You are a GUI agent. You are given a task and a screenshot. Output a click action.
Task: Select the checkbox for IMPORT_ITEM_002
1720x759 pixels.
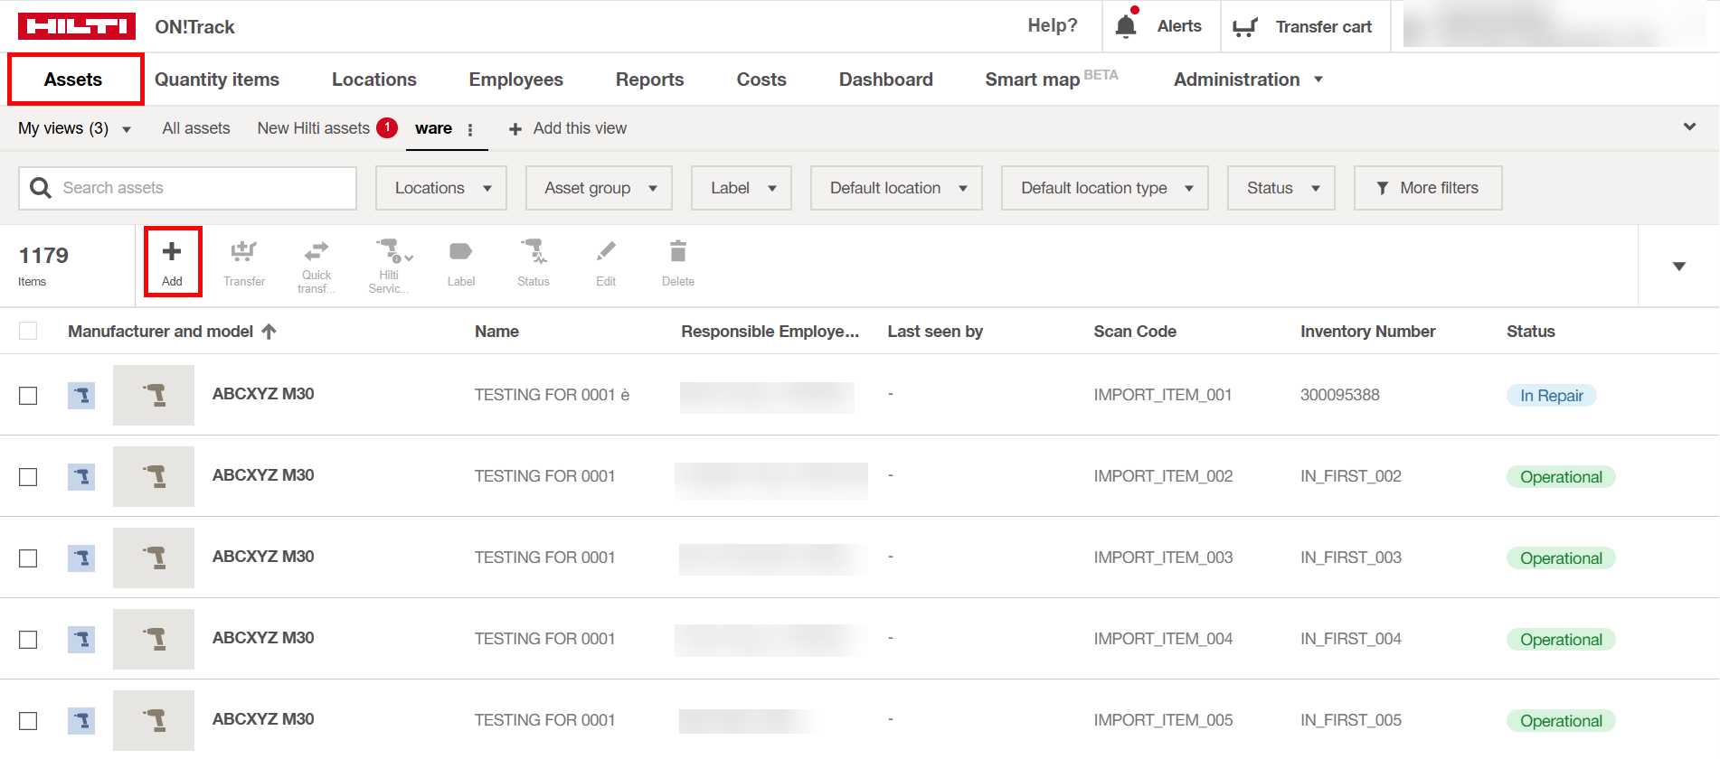tap(28, 477)
